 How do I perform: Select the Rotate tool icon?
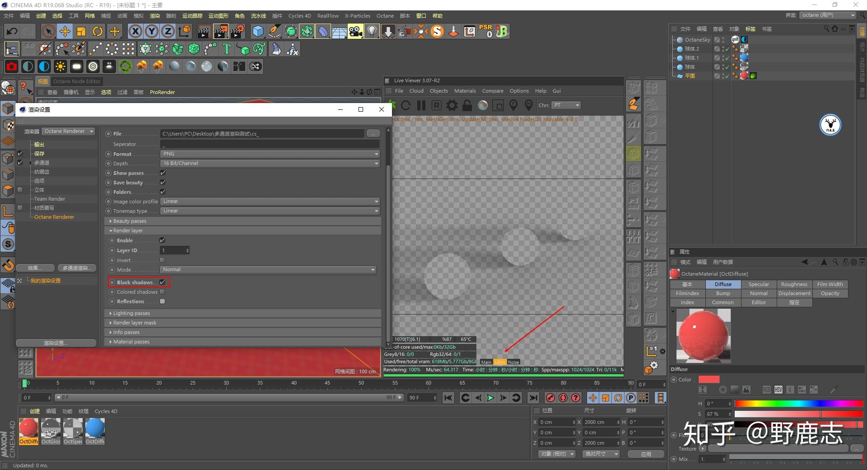[98, 32]
